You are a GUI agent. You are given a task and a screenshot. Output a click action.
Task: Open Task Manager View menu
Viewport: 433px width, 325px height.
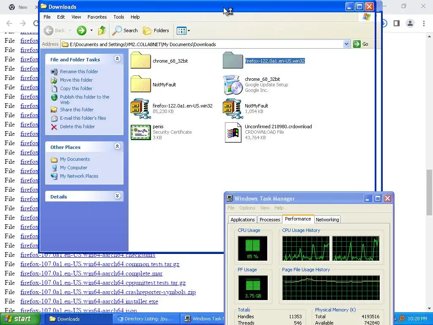tap(265, 208)
